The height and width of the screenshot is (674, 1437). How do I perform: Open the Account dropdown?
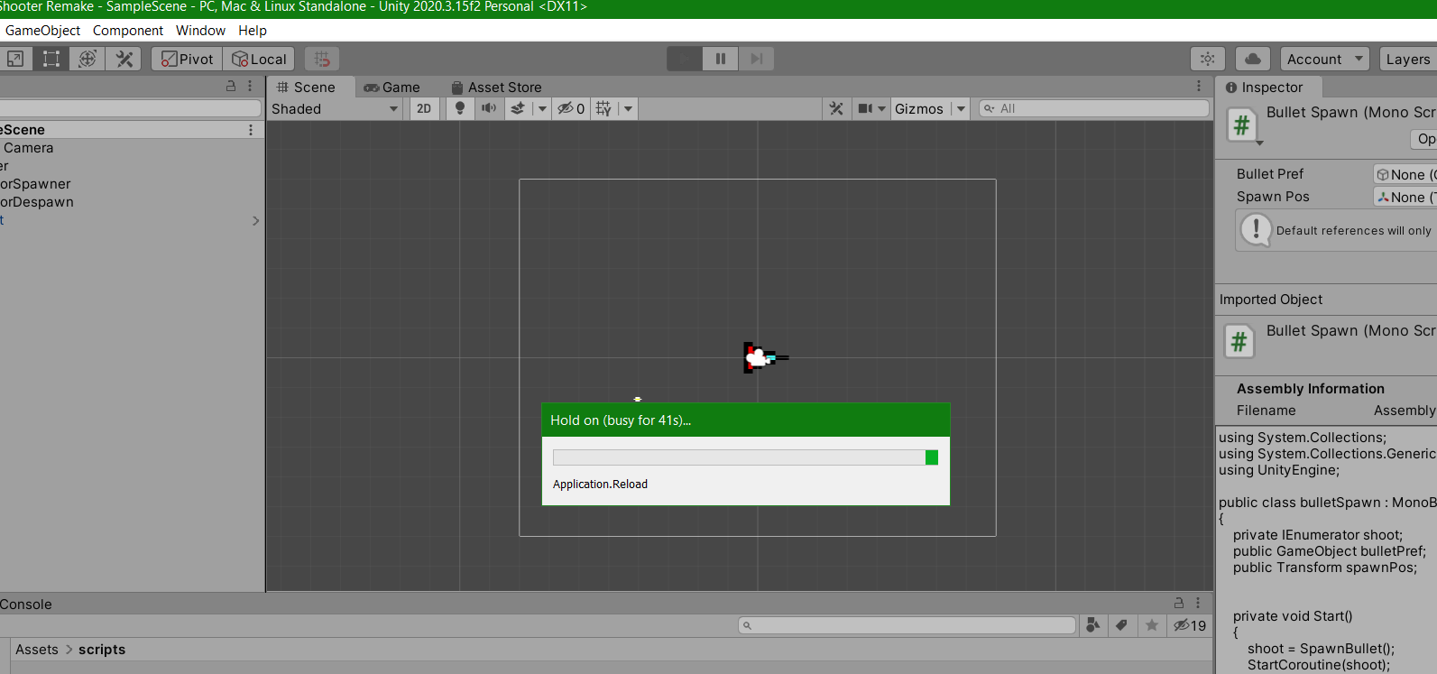click(1325, 59)
